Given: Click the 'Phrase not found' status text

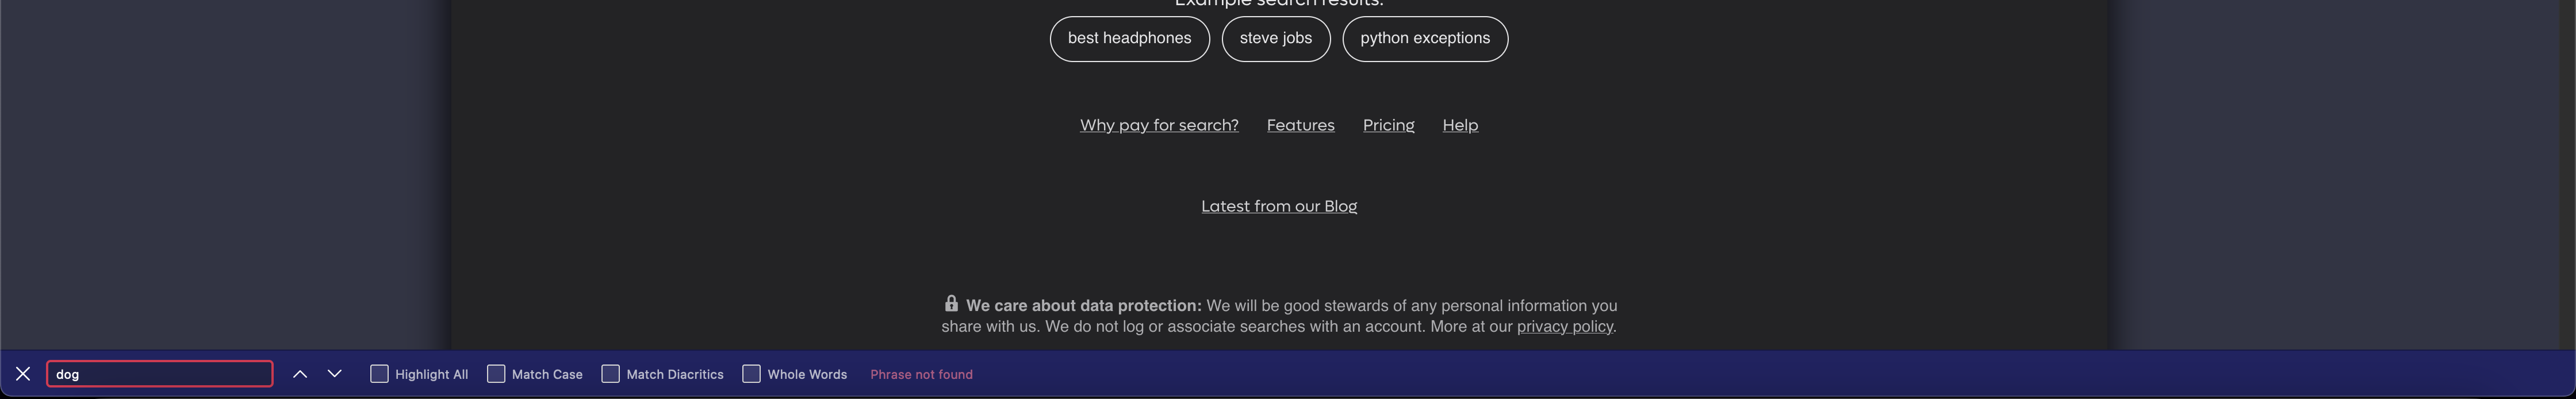Looking at the screenshot, I should click(921, 374).
